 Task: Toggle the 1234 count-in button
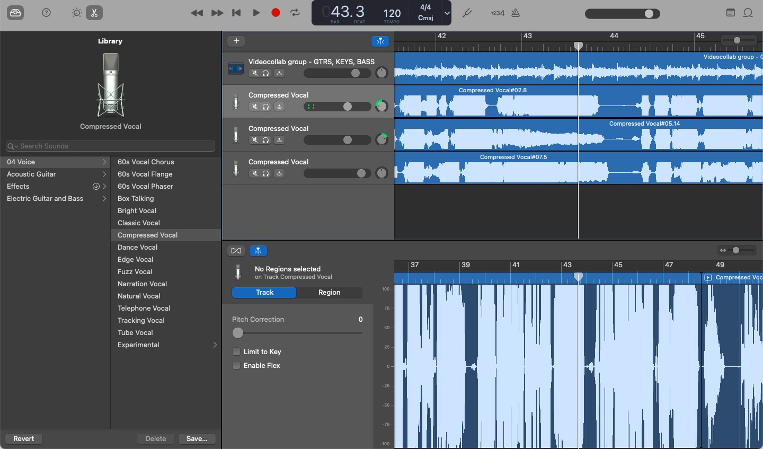(498, 13)
